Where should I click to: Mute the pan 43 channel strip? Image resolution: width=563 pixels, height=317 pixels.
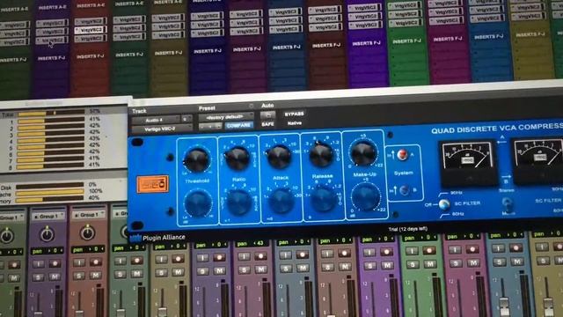point(261,269)
